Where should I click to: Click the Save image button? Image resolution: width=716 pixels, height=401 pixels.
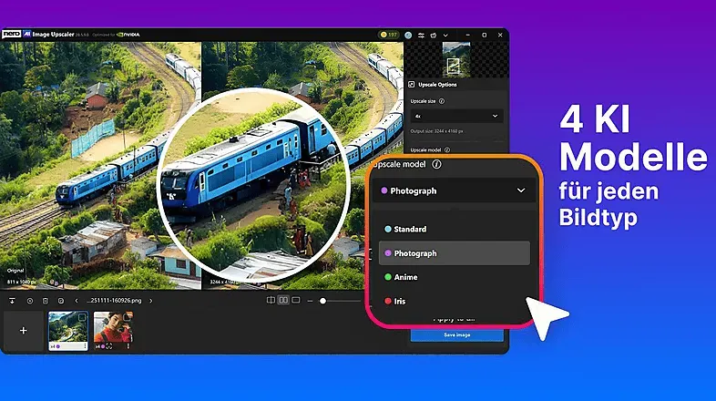(x=457, y=334)
